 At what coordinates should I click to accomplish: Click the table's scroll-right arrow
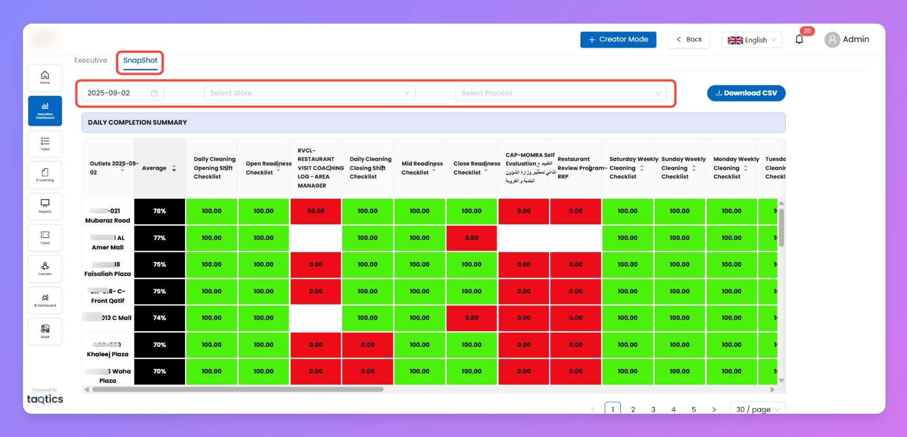coord(772,389)
